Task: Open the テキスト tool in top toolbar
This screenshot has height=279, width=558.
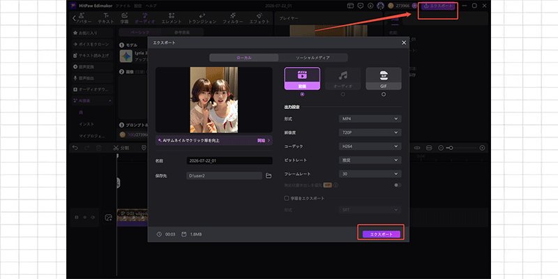Action: (106, 19)
